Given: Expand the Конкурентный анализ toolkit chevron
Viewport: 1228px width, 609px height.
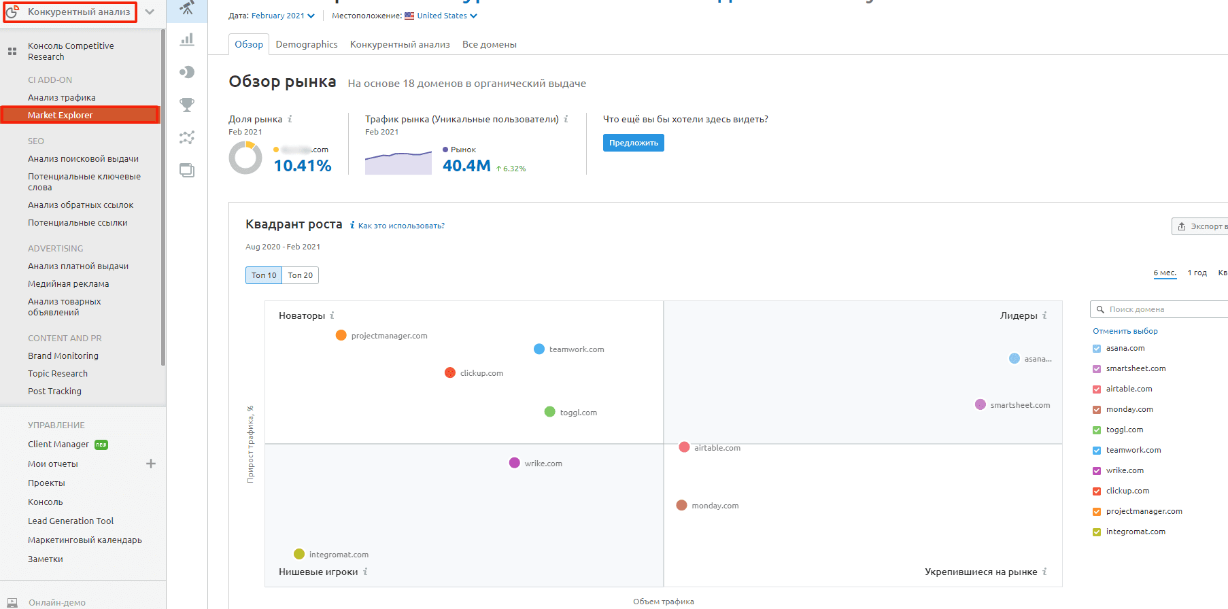Looking at the screenshot, I should tap(150, 12).
